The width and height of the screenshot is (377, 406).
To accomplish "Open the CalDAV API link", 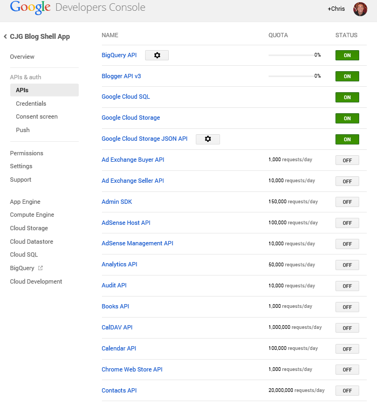I will [117, 327].
